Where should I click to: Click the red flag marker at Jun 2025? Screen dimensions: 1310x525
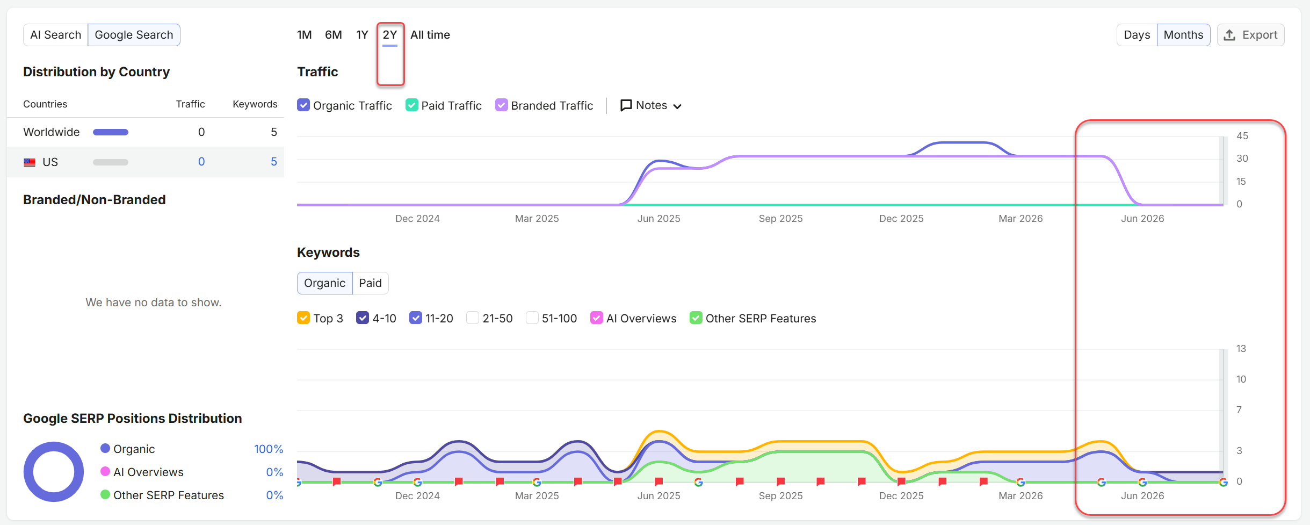point(659,481)
